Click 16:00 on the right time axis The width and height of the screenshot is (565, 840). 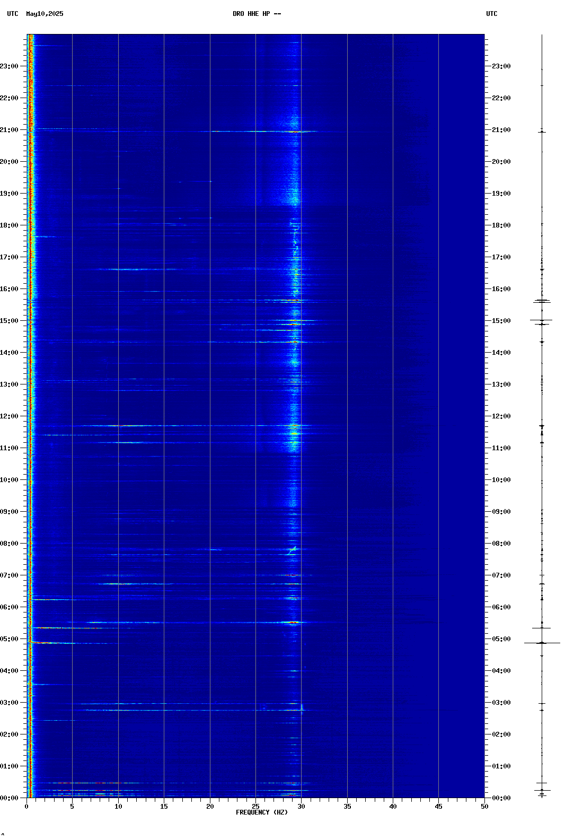tap(501, 289)
